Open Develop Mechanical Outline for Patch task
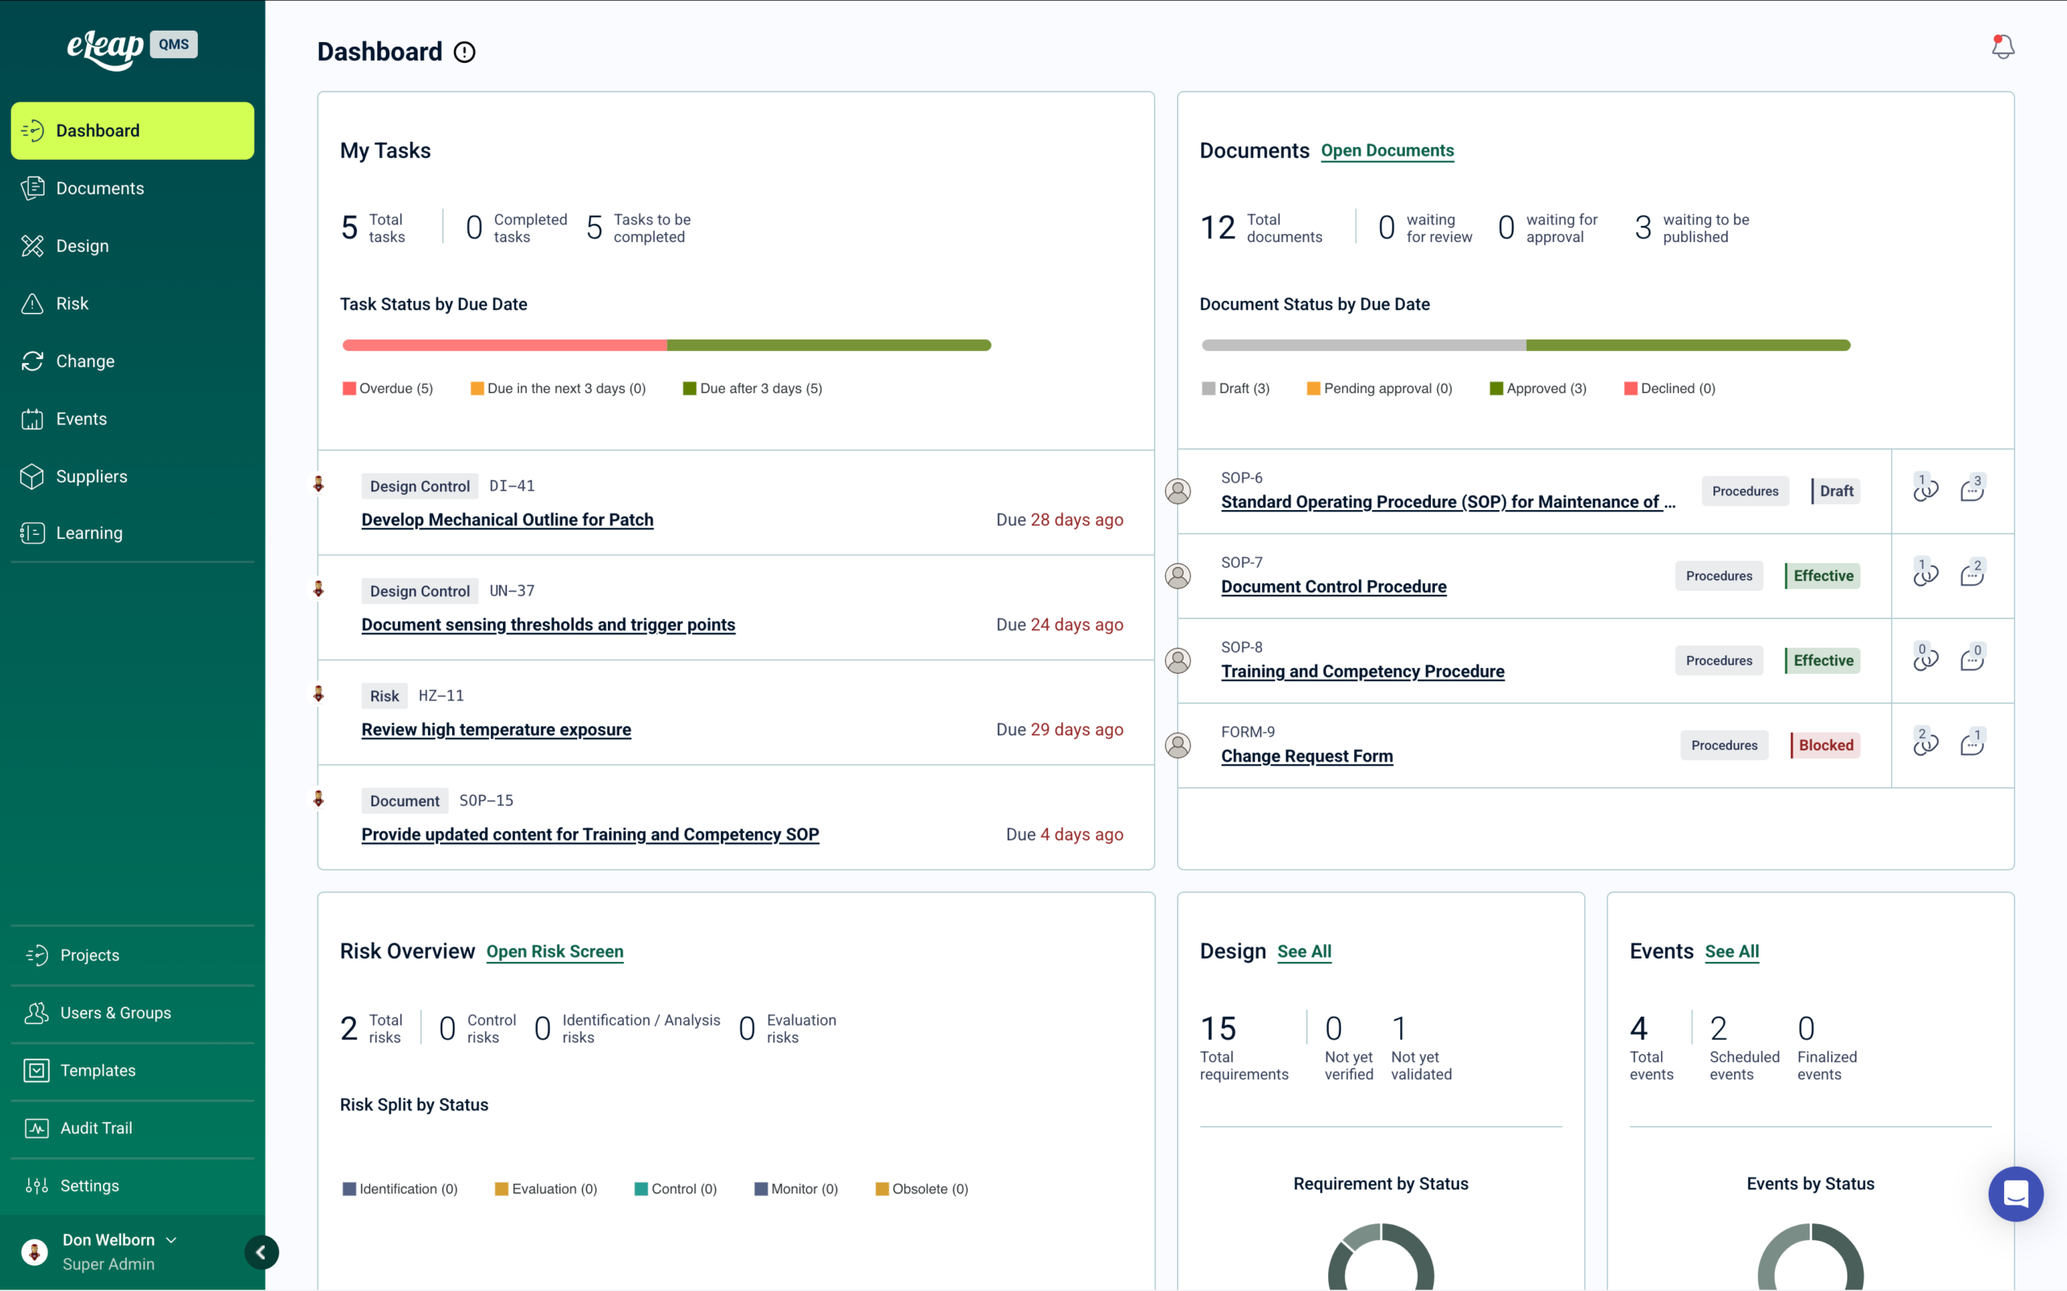This screenshot has width=2067, height=1291. [x=506, y=519]
